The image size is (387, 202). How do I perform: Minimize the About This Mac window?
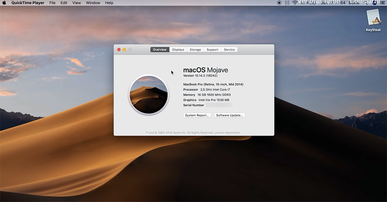pos(124,50)
